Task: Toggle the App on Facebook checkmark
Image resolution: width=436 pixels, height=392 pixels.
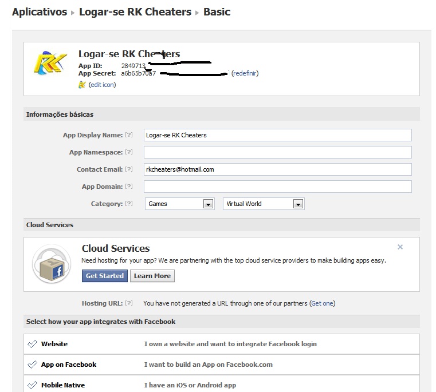Action: point(32,365)
